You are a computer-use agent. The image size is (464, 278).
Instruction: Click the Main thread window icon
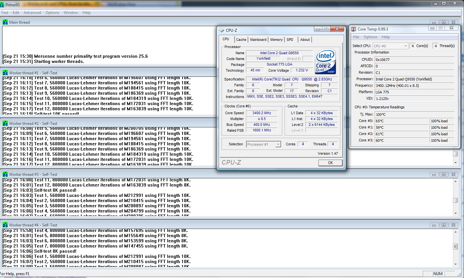coord(5,22)
